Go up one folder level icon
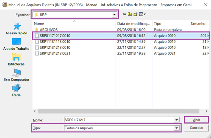This screenshot has height=138, width=211. pos(130,14)
